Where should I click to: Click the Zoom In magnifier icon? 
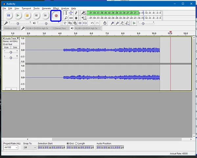(x=112, y=23)
